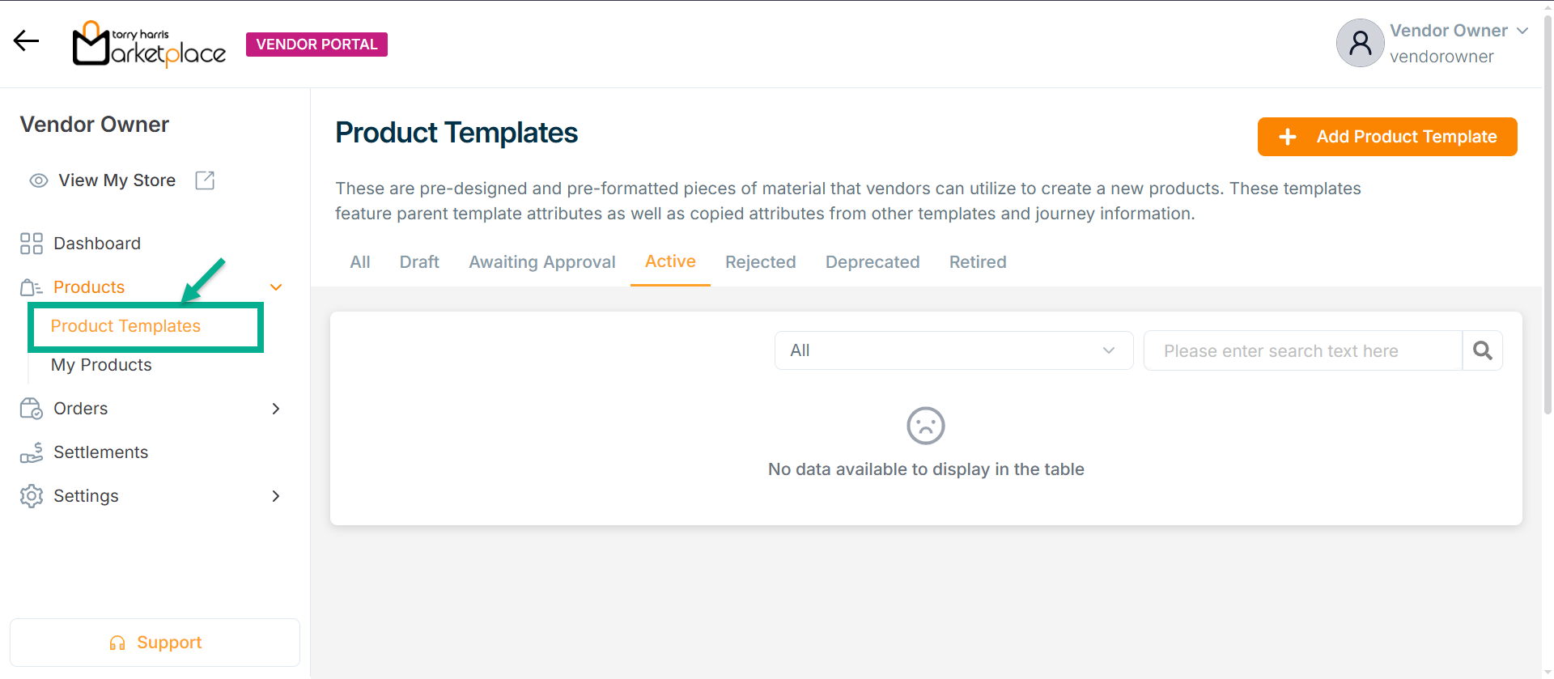Image resolution: width=1554 pixels, height=679 pixels.
Task: Click the back arrow icon
Action: point(26,41)
